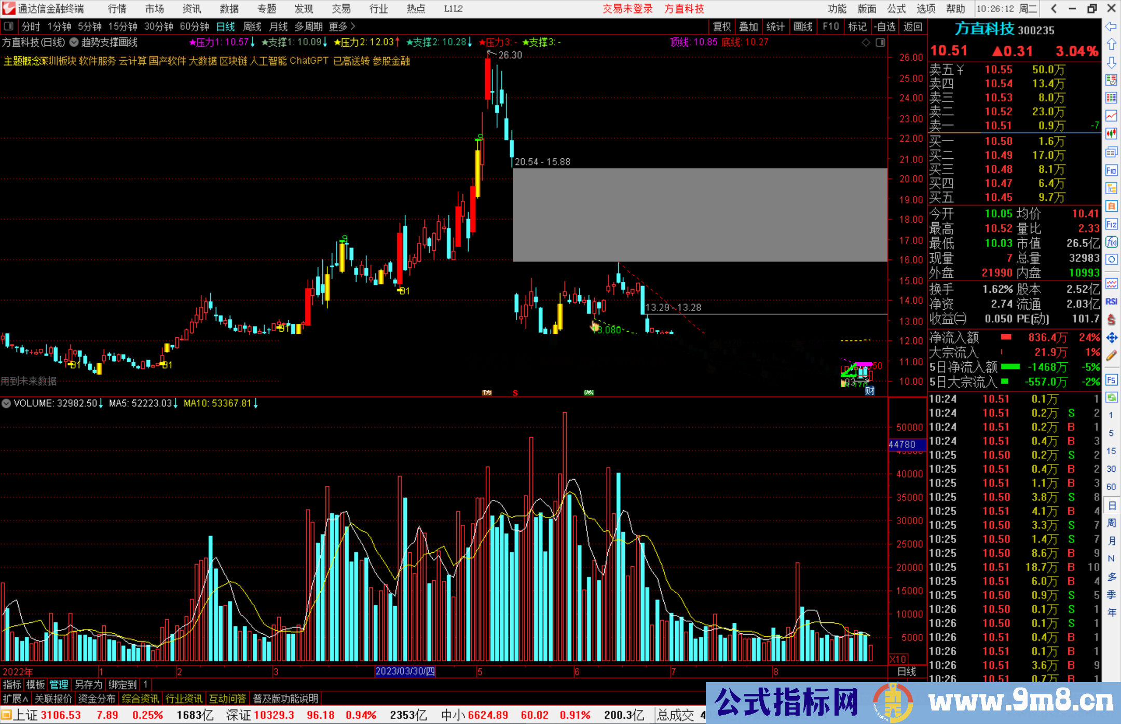Click the F10 company info sidebar icon
The width and height of the screenshot is (1121, 724).
pos(1111,170)
